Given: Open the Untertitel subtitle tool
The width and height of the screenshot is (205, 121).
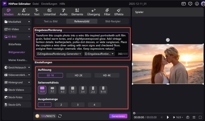Looking at the screenshot, I should click(49, 12).
